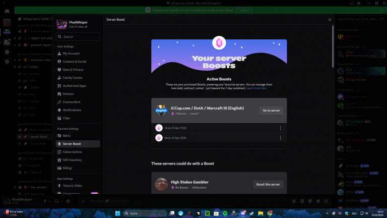Click the message attachment plus icon
This screenshot has width=387, height=218.
point(83,201)
